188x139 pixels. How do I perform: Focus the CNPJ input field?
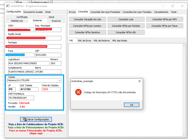[x=21, y=30]
